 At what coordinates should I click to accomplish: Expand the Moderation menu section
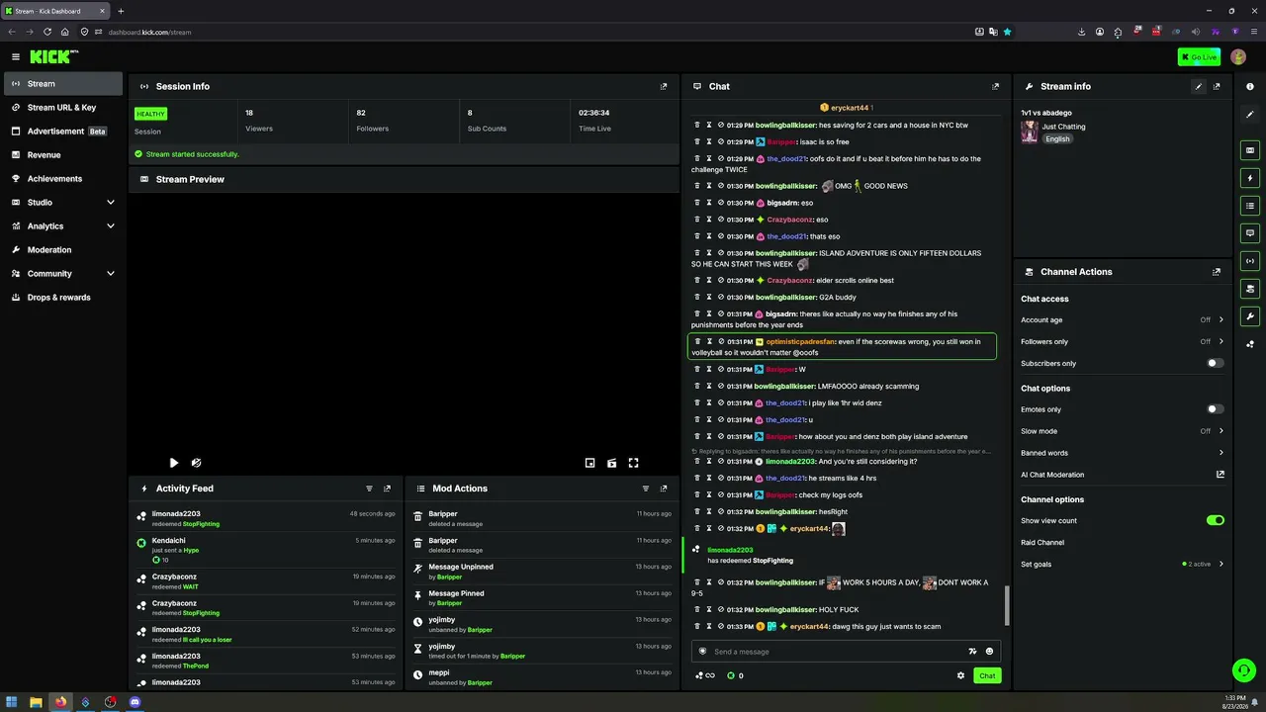[63, 250]
